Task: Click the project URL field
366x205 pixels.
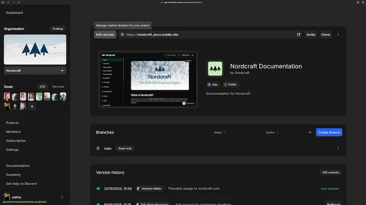Action: click(210, 35)
